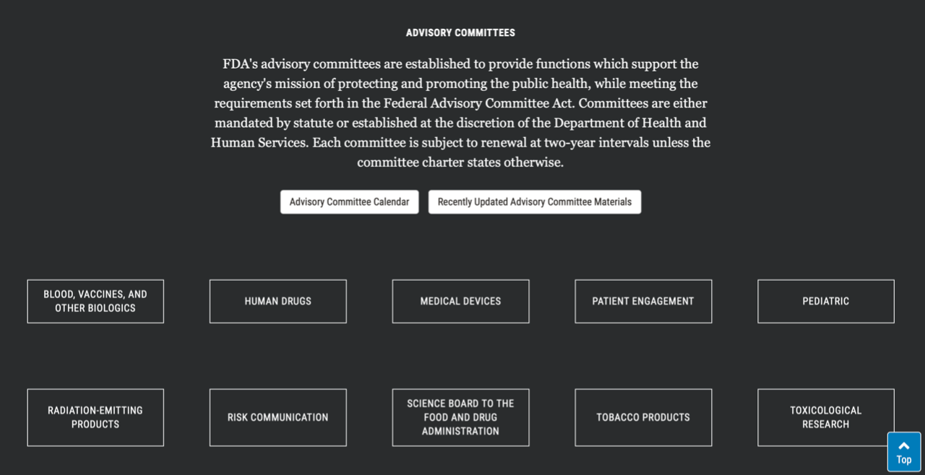Screen dimensions: 925x475
Task: Go to Tobacco Products committee
Action: [x=643, y=417]
